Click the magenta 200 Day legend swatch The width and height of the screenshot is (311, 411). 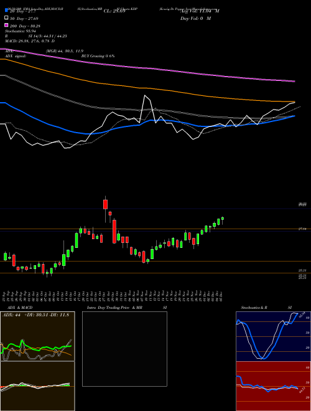tap(6, 26)
